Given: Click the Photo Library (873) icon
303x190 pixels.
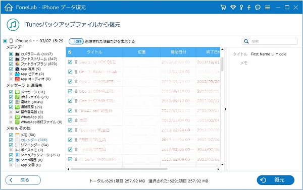Looking at the screenshot, I should pyautogui.click(x=17, y=64).
